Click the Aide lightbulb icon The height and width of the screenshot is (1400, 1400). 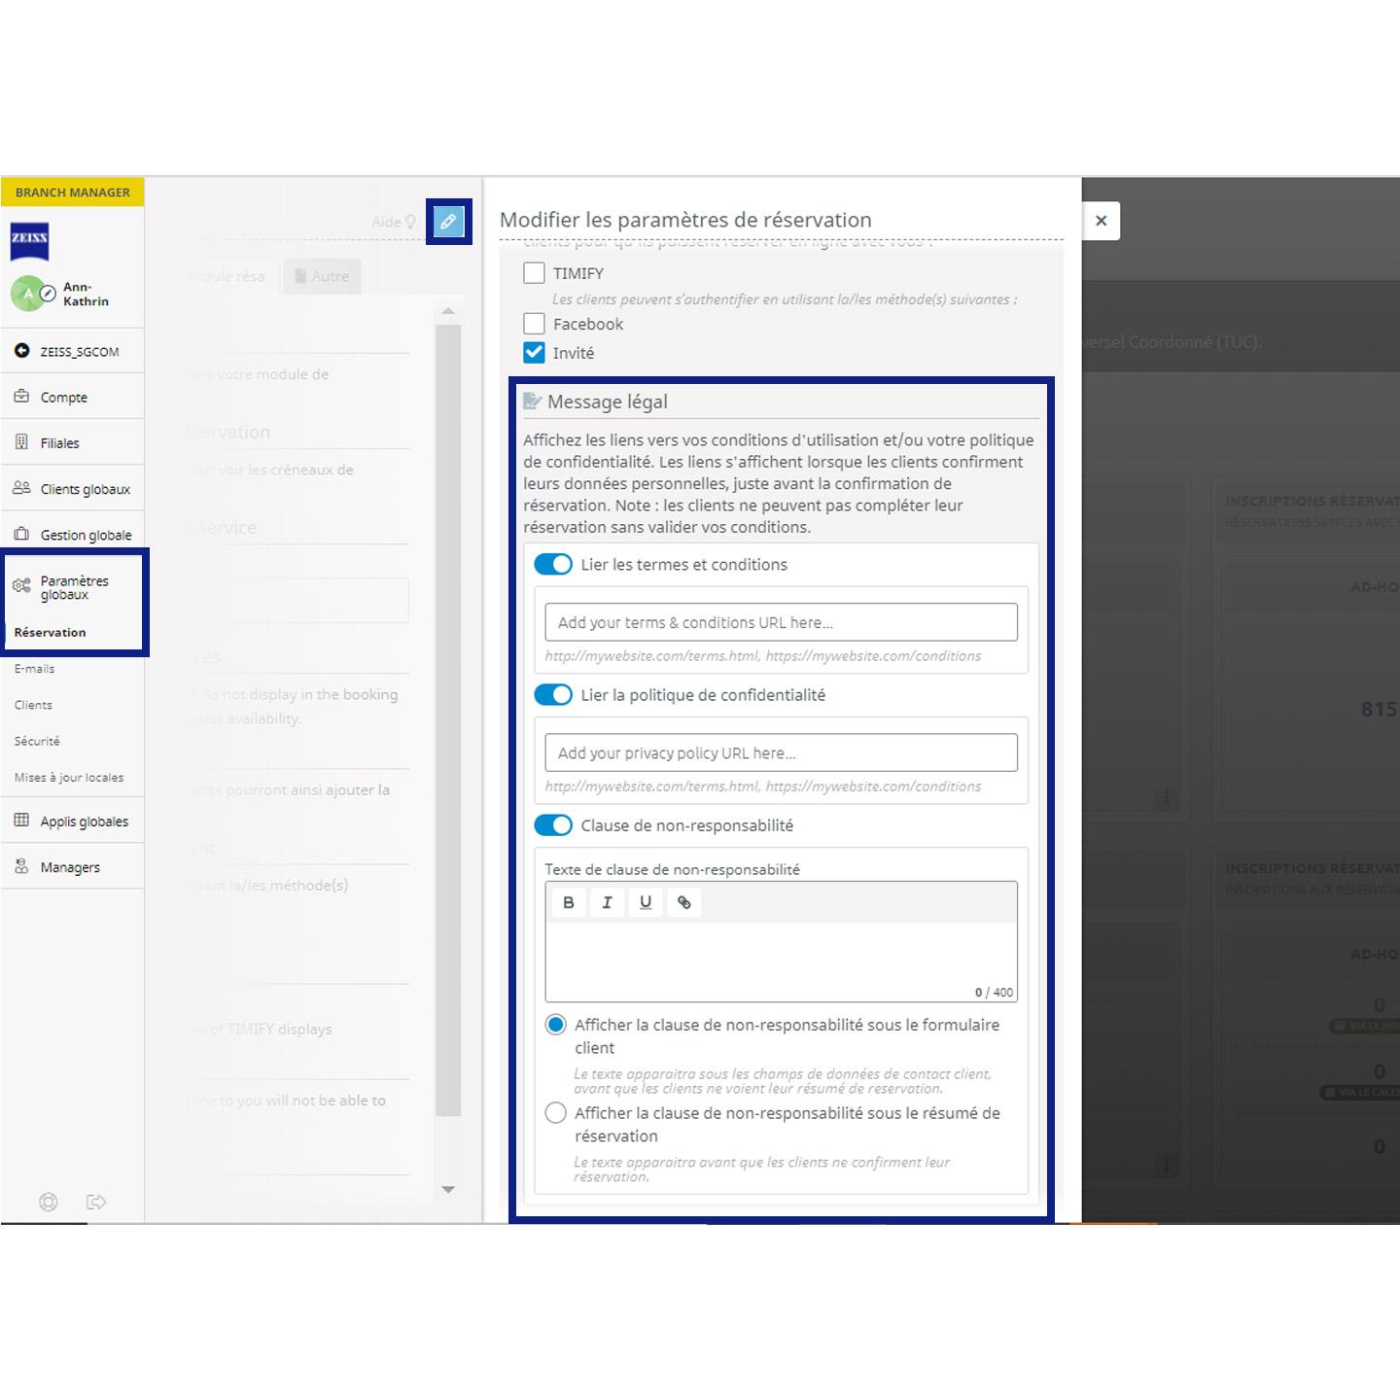pos(410,222)
